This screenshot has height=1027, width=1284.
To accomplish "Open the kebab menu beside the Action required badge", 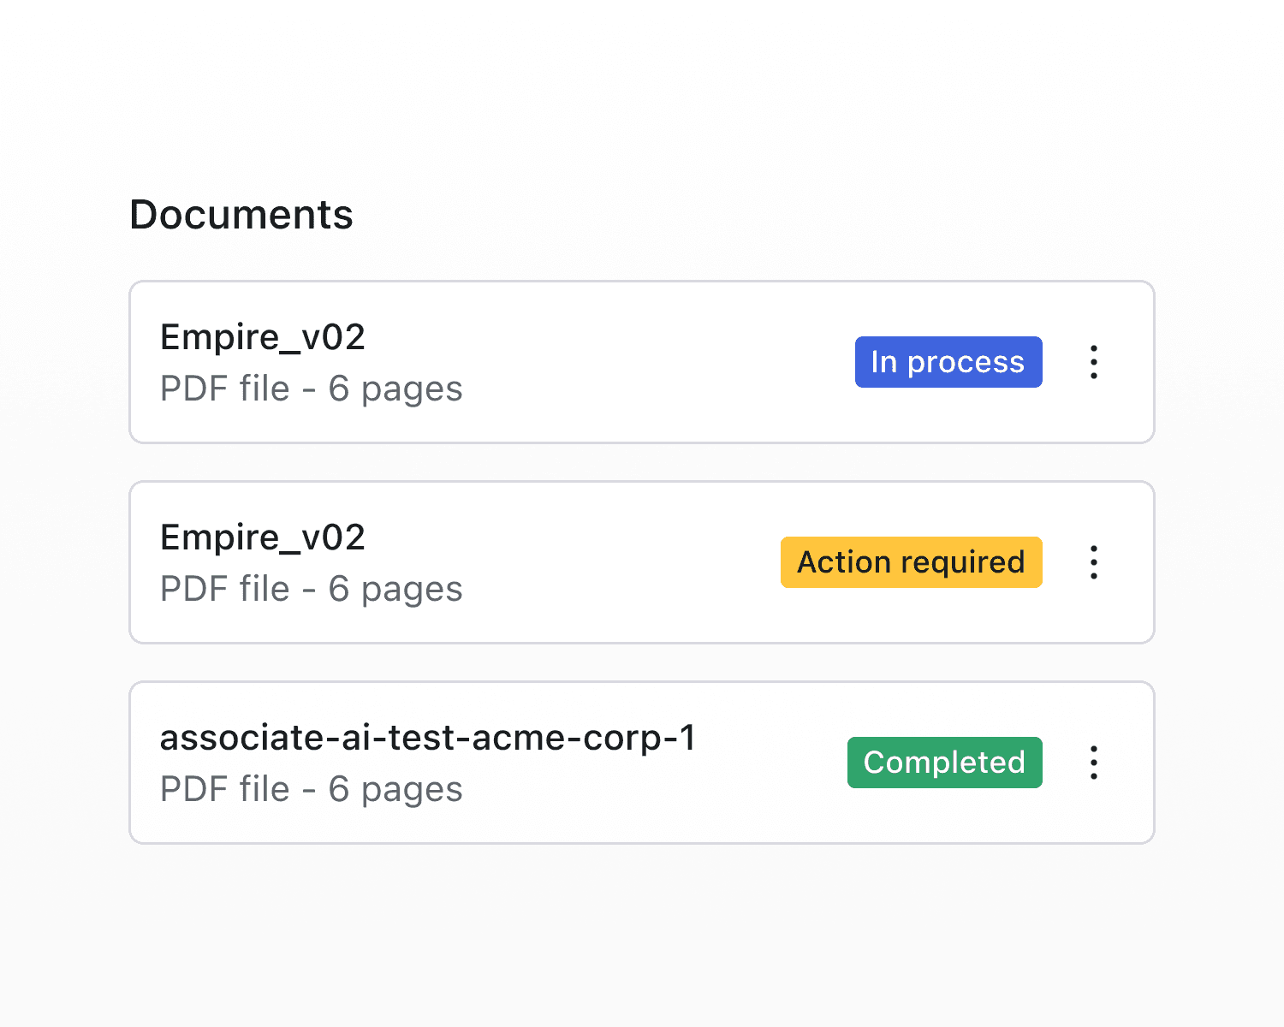I will point(1094,562).
